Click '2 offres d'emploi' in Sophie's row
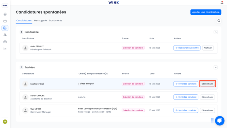 [x=86, y=84]
